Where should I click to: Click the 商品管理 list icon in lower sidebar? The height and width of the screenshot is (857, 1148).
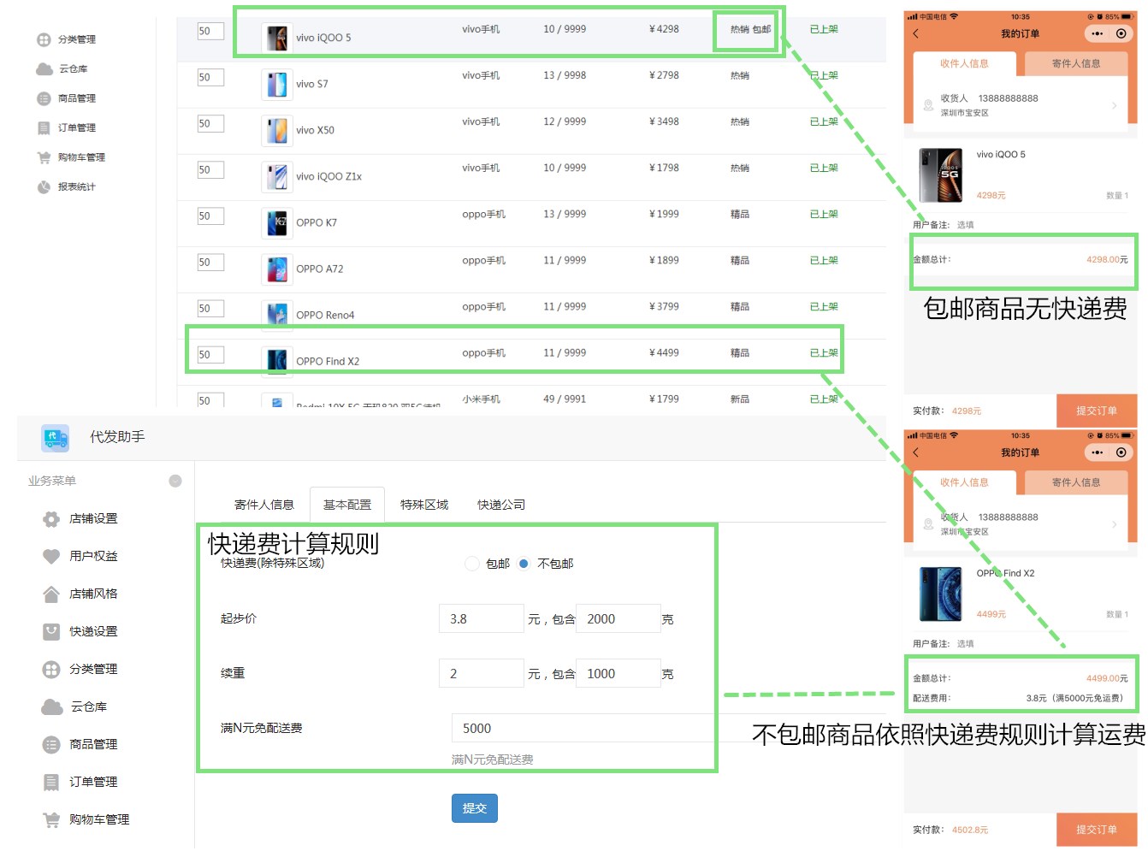[51, 745]
